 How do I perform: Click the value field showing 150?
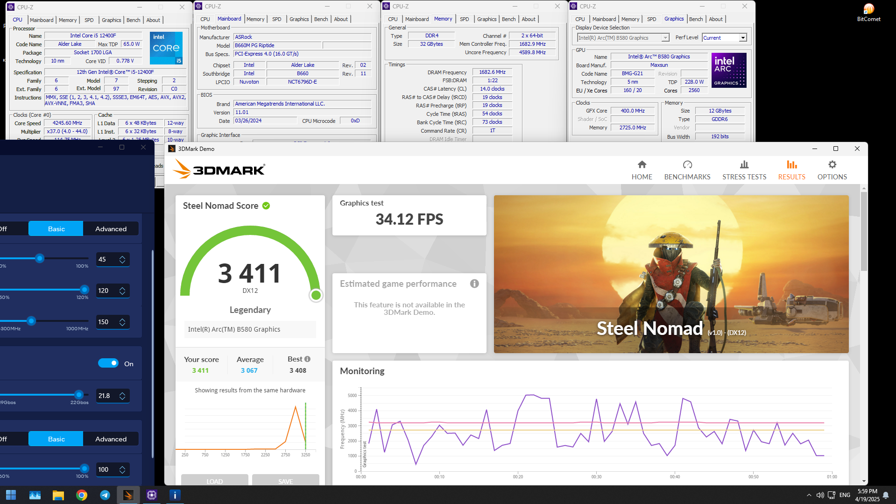click(113, 322)
